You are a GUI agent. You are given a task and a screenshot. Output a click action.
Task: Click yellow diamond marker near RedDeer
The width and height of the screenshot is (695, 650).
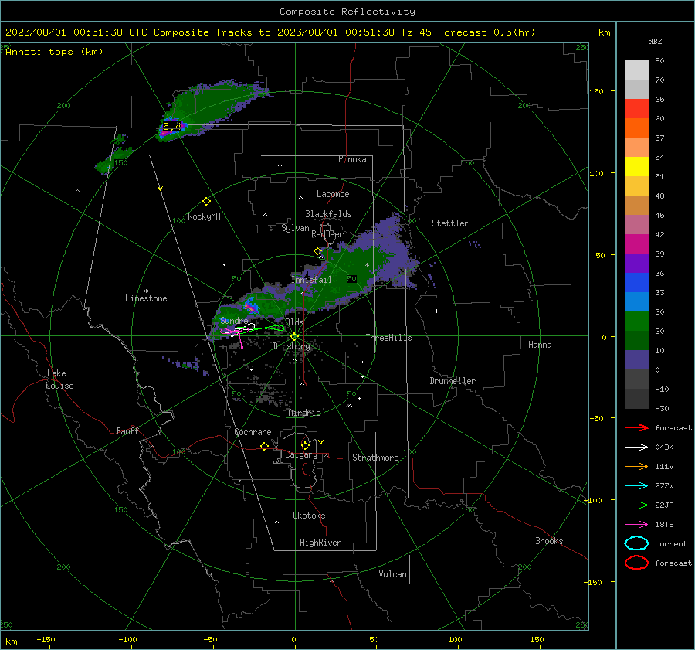pyautogui.click(x=317, y=250)
